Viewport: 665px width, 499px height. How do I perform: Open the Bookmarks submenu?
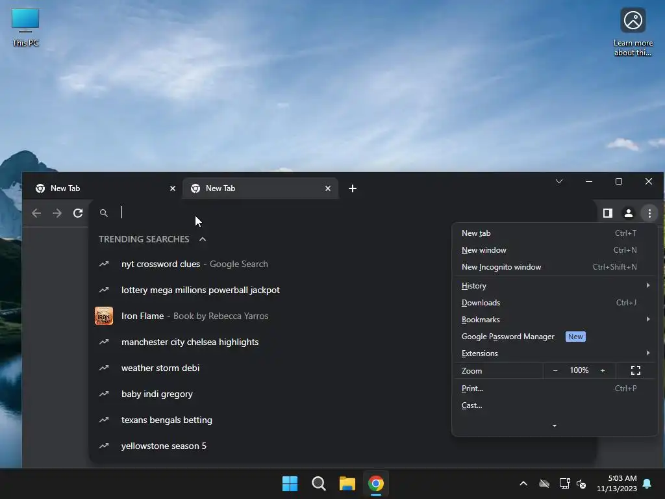click(555, 320)
